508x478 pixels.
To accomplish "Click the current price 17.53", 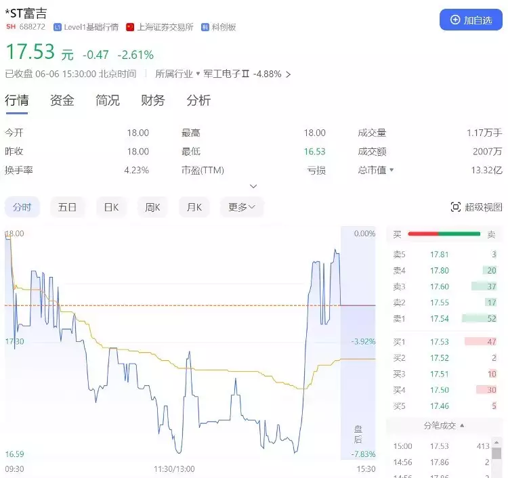I will tap(30, 52).
